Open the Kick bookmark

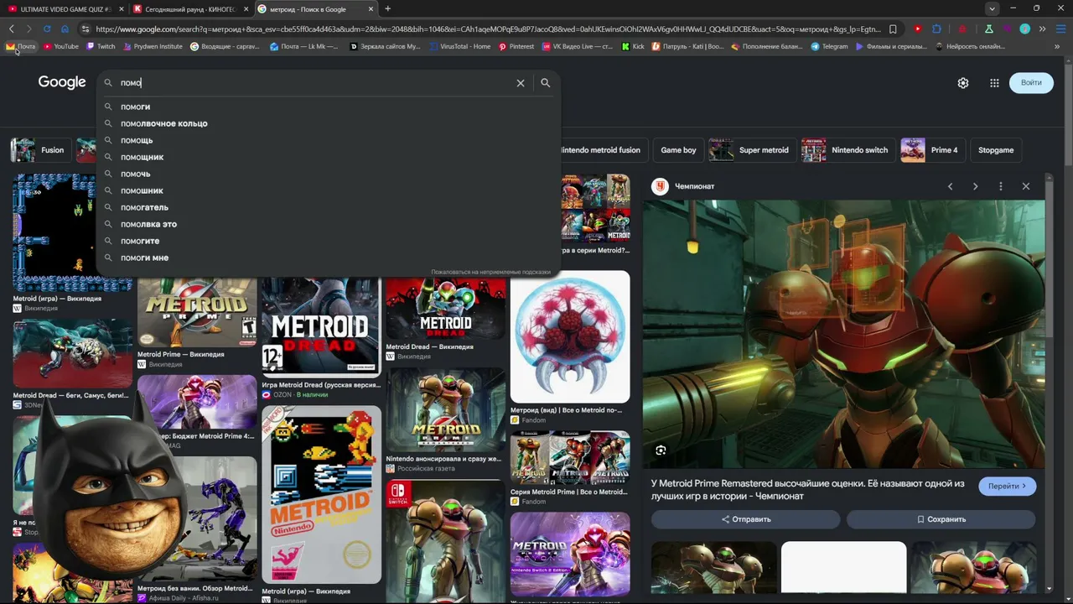(633, 47)
